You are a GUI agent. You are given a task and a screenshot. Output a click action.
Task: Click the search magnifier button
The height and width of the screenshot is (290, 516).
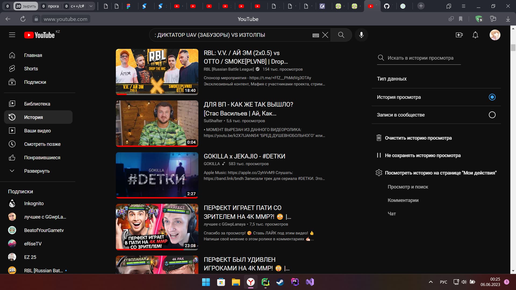[341, 35]
